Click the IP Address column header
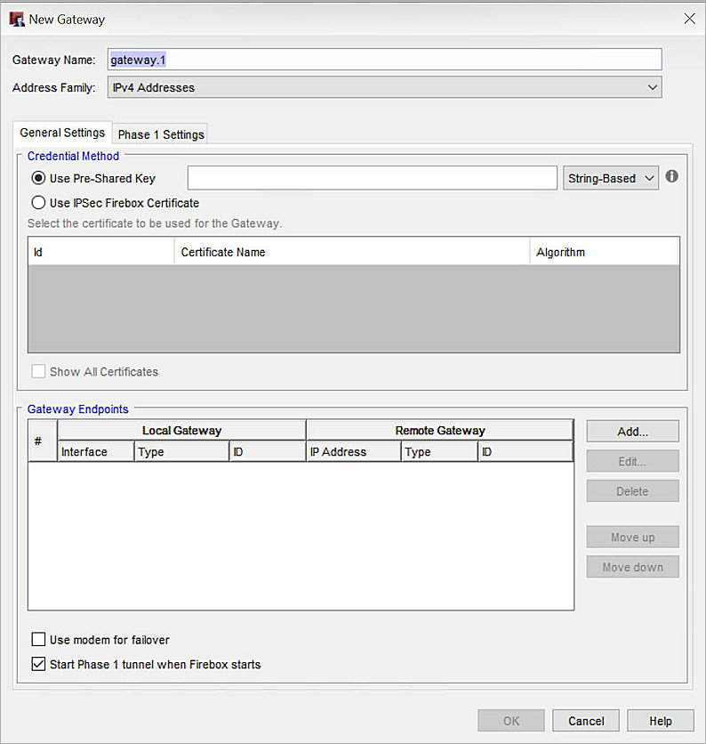The image size is (706, 744). point(354,452)
